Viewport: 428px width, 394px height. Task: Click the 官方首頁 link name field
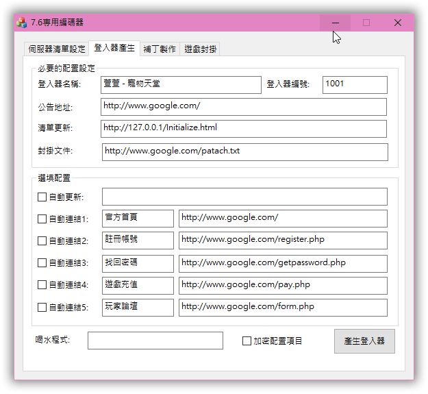[138, 219]
